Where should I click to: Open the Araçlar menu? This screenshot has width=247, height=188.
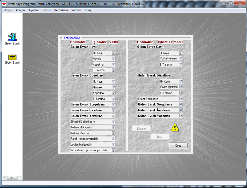(x=20, y=10)
